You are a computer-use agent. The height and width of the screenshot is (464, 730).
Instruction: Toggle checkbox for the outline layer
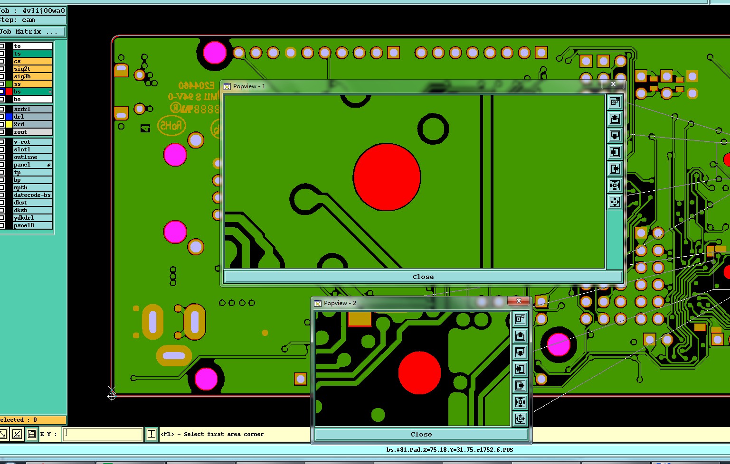point(2,157)
